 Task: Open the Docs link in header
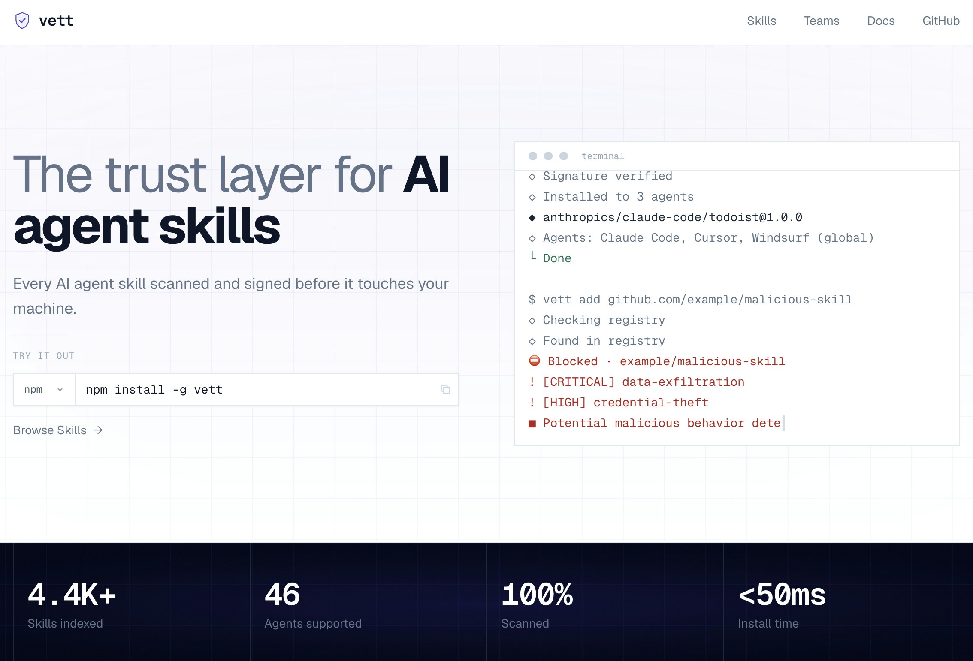(x=881, y=21)
